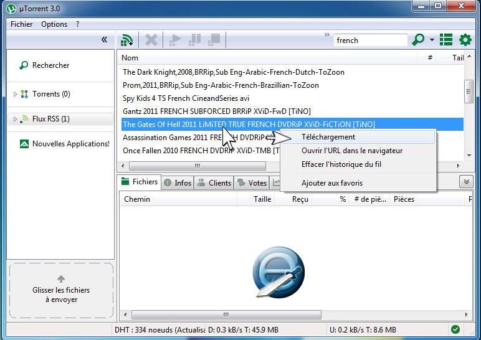Click the # de piè... column header

tap(369, 199)
